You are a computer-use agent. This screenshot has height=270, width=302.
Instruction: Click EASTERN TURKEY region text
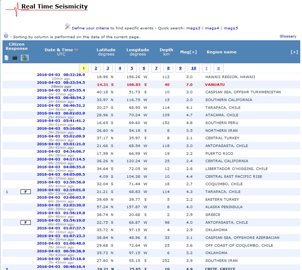[x=222, y=199]
